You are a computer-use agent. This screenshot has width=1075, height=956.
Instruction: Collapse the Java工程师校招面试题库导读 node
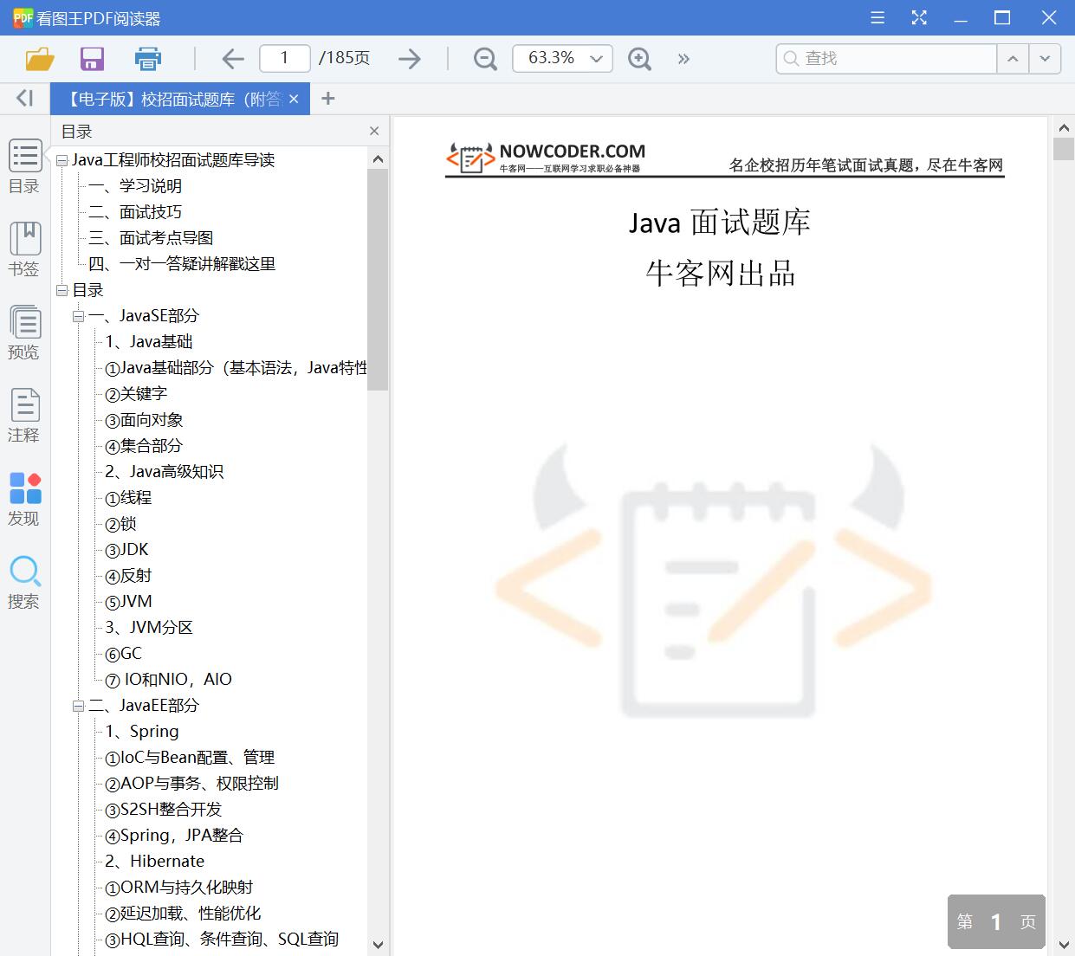point(62,160)
